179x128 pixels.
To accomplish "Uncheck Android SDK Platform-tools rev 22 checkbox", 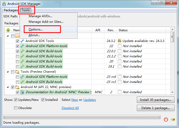I will tap(17, 46).
